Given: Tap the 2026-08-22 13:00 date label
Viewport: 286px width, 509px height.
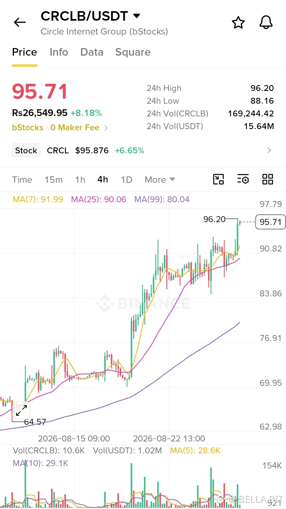Looking at the screenshot, I should (169, 439).
